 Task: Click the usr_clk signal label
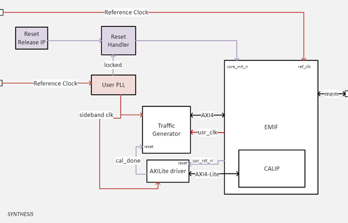[x=208, y=132]
